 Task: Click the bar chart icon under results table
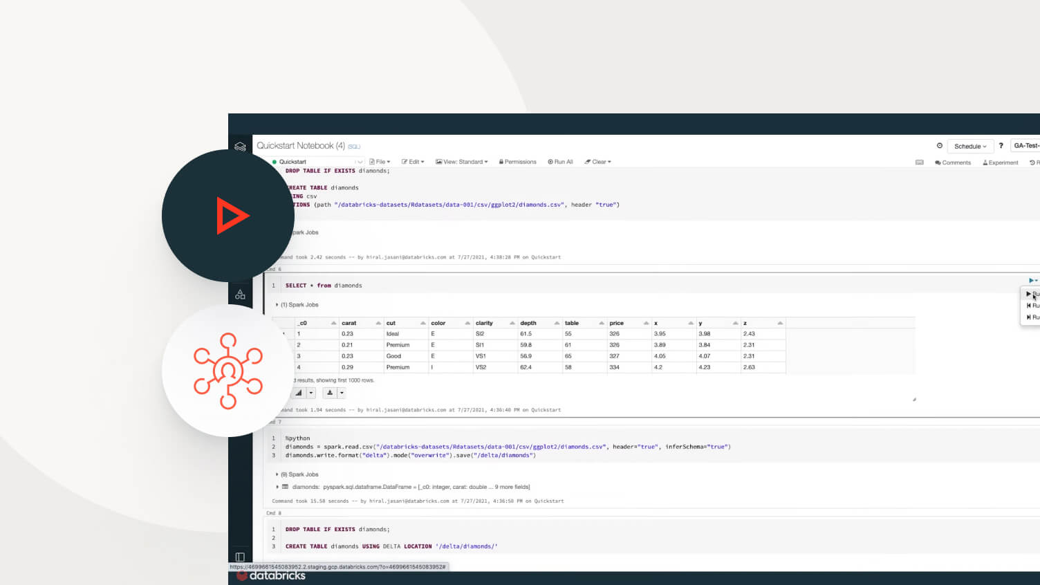pos(299,393)
